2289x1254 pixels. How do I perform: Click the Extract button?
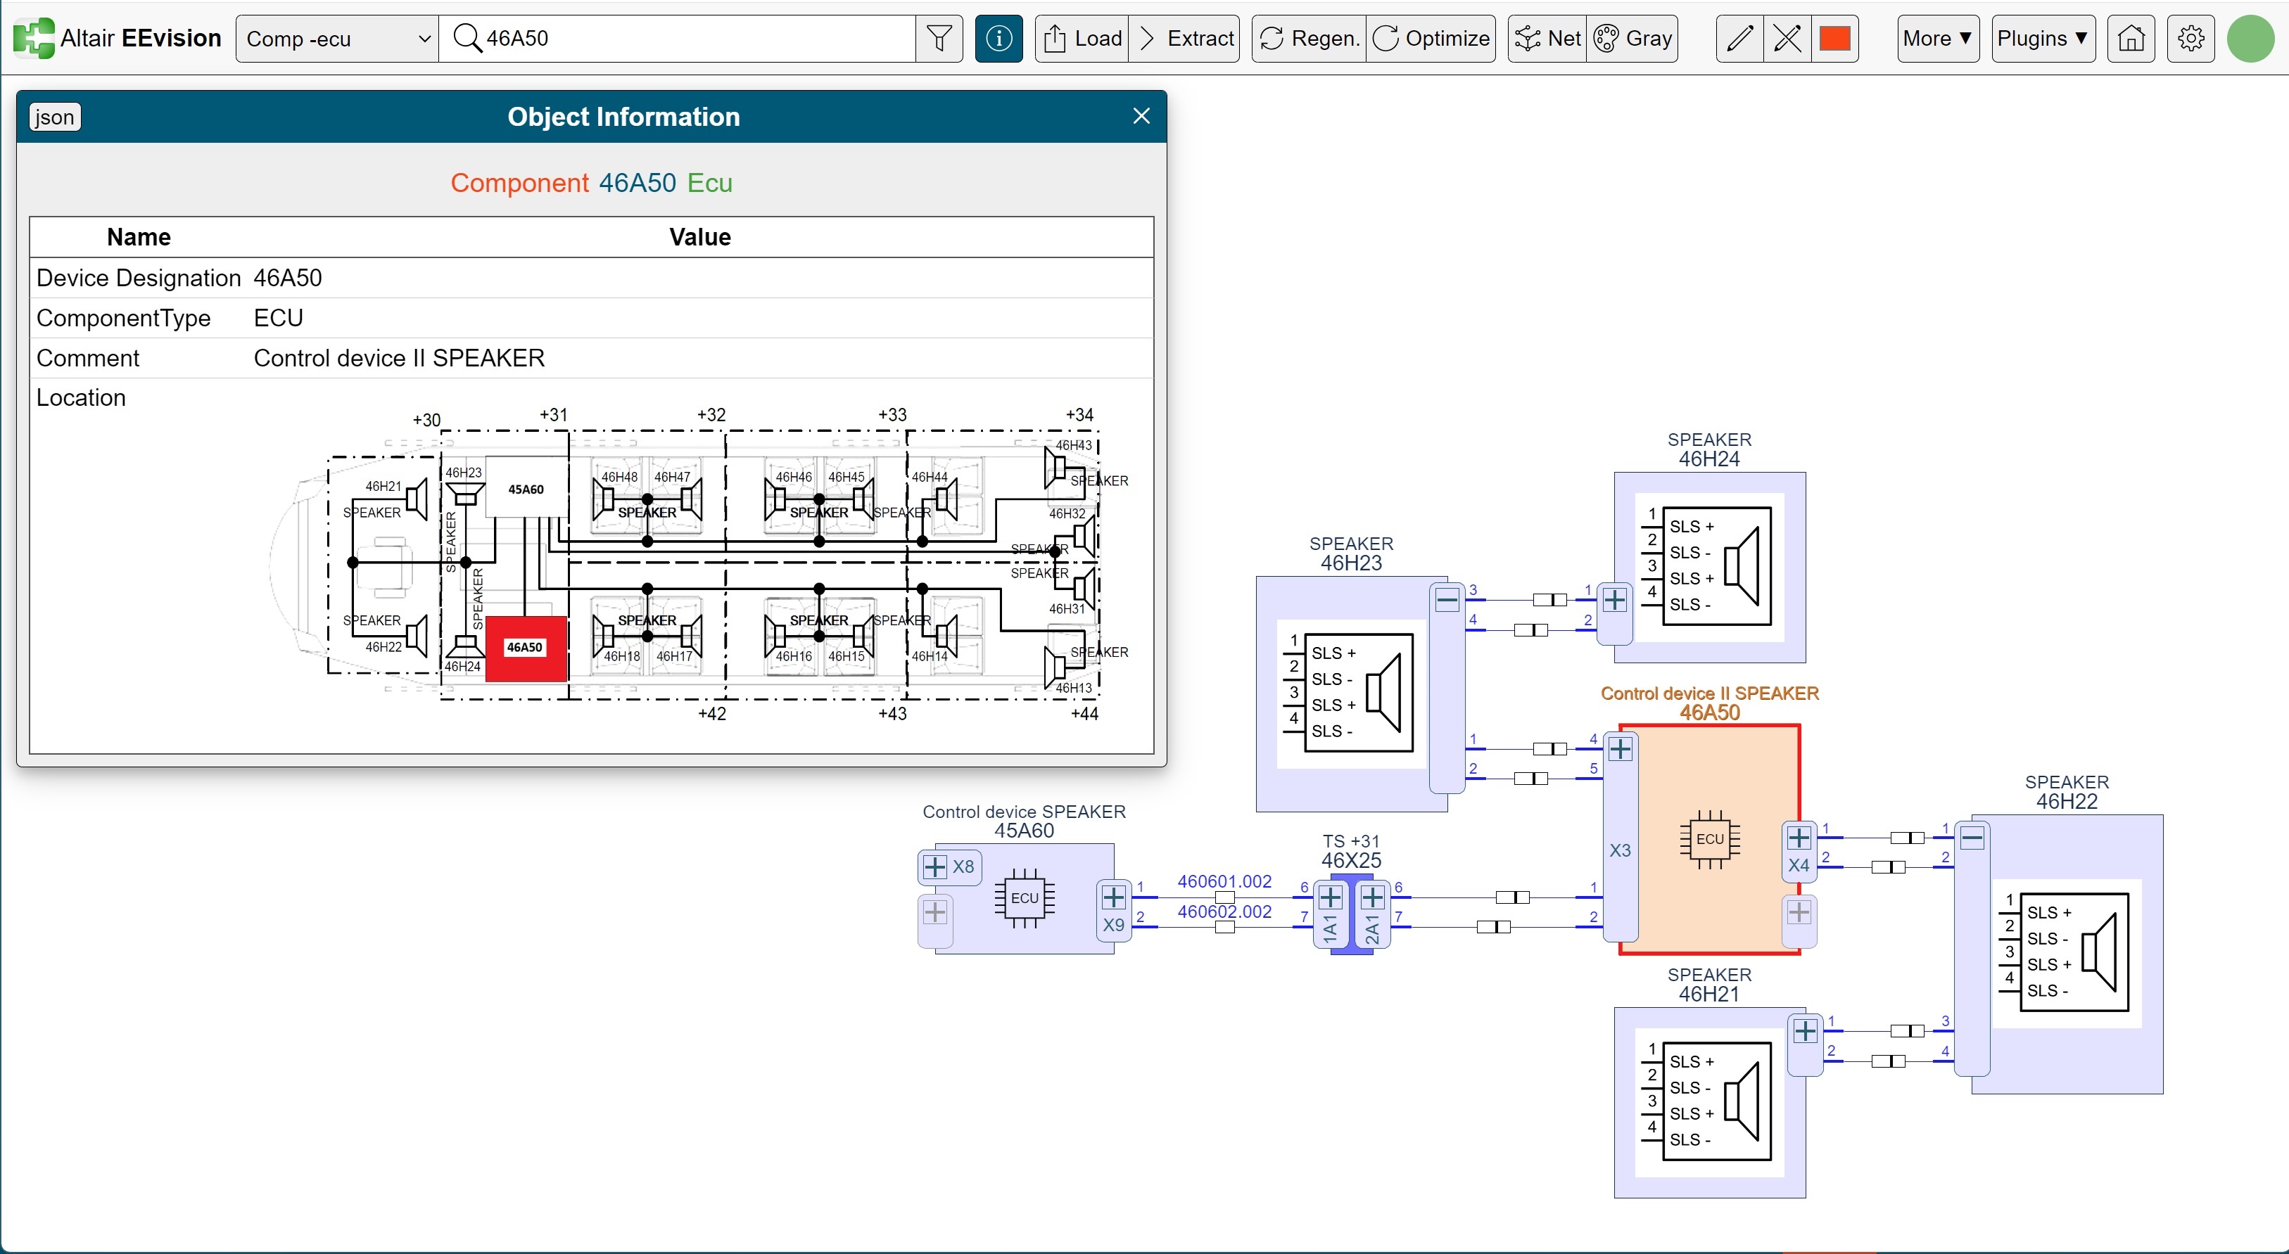[x=1186, y=38]
